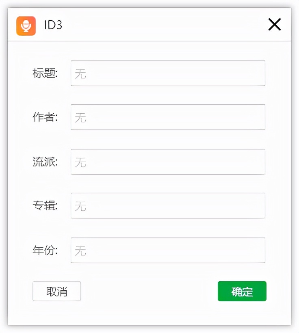
Task: Click inside the 作者 (artist) input field
Action: pos(167,117)
